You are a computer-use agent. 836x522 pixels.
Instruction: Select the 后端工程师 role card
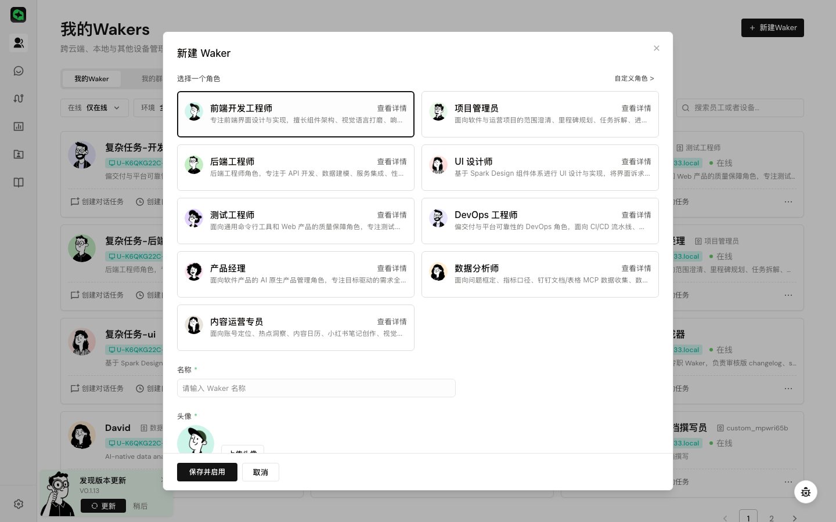click(296, 168)
